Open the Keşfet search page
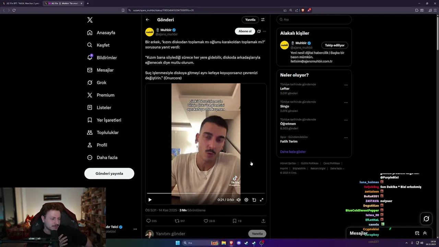This screenshot has height=247, width=439. click(x=98, y=45)
